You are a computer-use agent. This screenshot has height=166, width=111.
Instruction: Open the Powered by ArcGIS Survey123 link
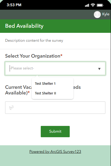pos(55,151)
